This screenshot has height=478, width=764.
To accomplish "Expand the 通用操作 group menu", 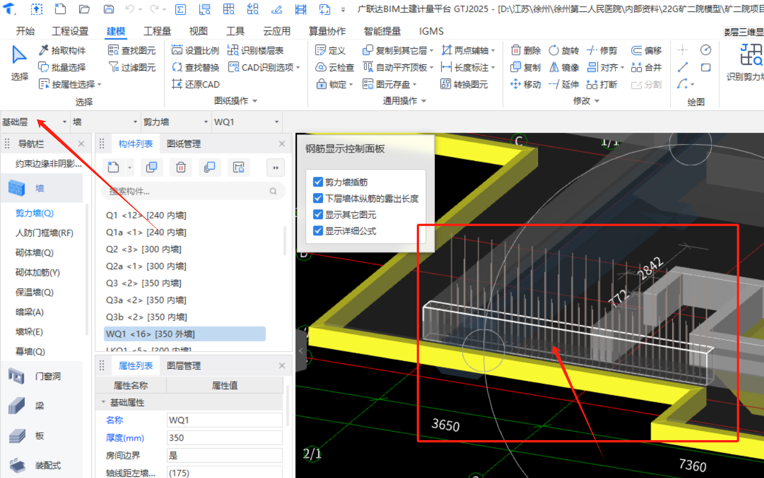I will [404, 101].
